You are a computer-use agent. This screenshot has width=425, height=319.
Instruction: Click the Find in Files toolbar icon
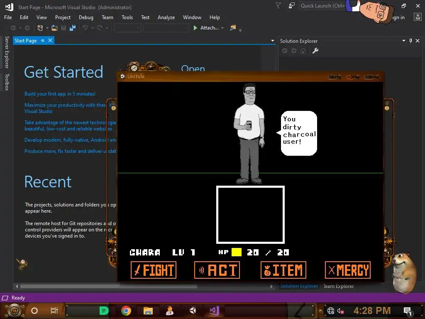[x=233, y=28]
